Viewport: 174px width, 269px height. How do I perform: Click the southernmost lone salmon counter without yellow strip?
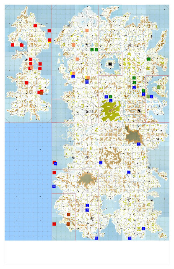click(77, 59)
